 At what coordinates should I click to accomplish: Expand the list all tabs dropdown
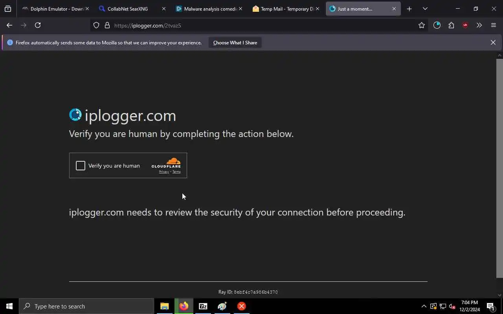pyautogui.click(x=425, y=9)
